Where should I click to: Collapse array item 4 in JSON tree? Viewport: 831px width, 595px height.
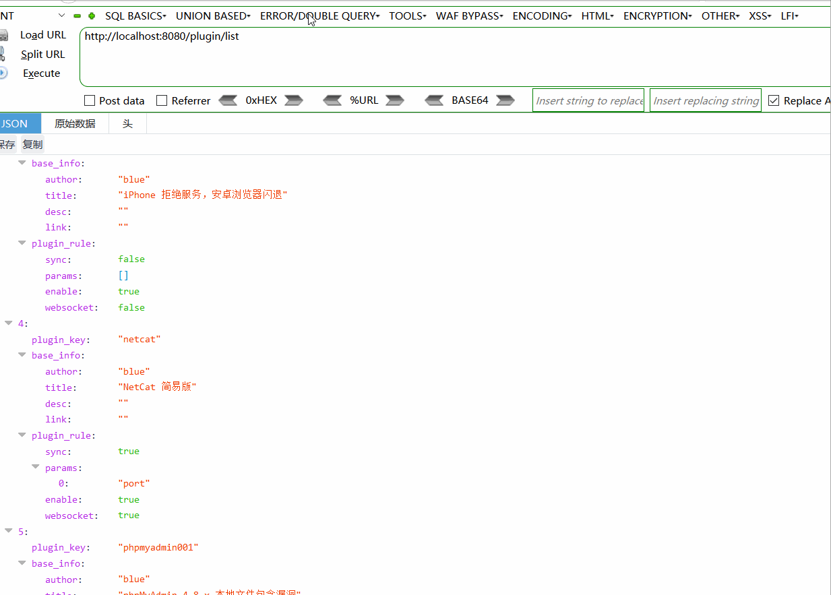tap(9, 323)
